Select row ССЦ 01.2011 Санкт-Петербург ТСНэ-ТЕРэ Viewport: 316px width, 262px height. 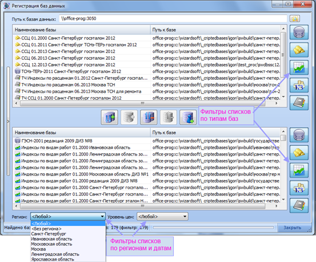pyautogui.click(x=146, y=44)
